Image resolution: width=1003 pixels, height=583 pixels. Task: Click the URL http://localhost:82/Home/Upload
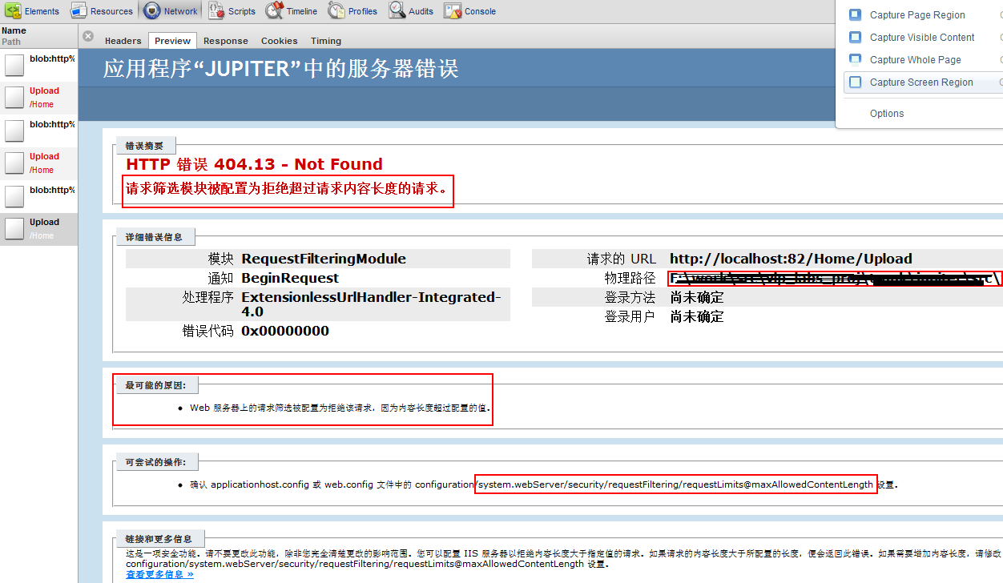[x=791, y=259]
